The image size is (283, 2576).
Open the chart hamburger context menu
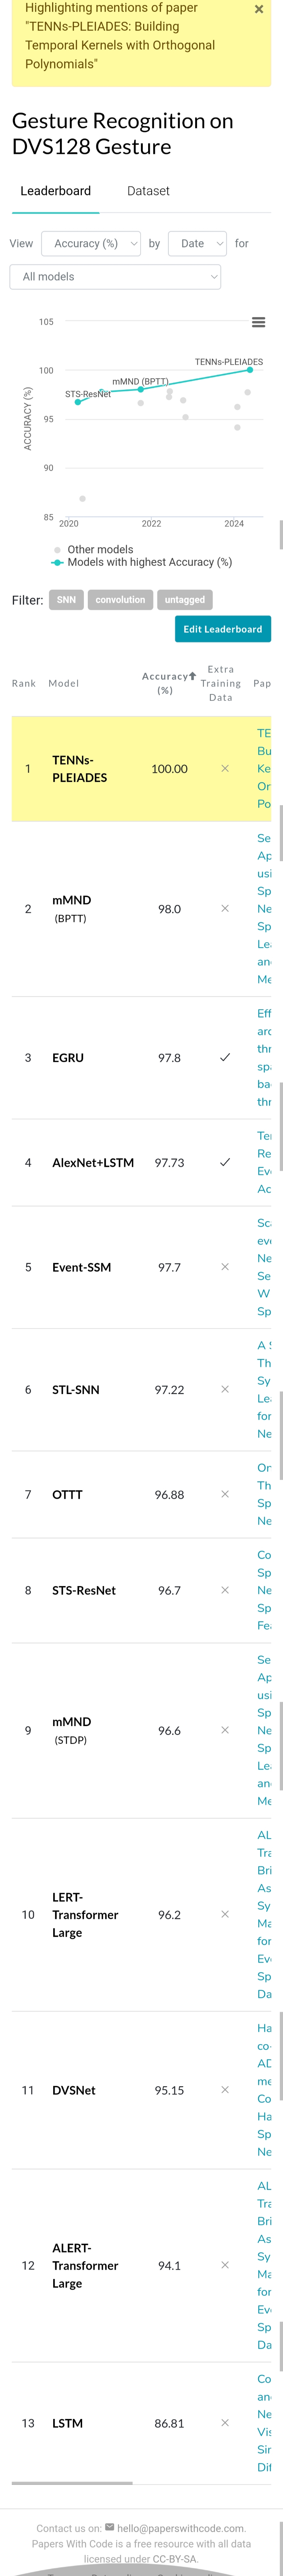[x=258, y=322]
